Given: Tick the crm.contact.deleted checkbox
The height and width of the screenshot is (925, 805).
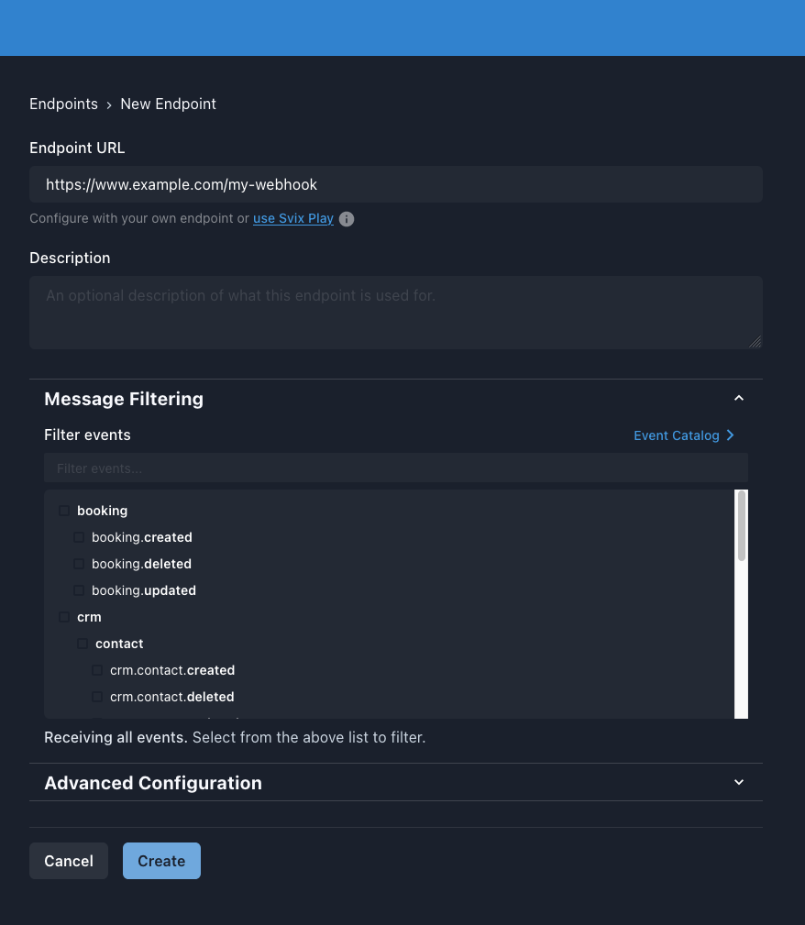Looking at the screenshot, I should 97,697.
